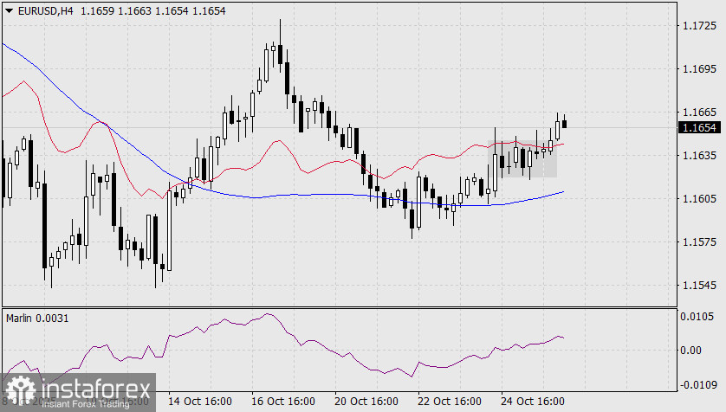726x412 pixels.
Task: Click the 24 Oct 16:00 time label
Action: pos(533,401)
